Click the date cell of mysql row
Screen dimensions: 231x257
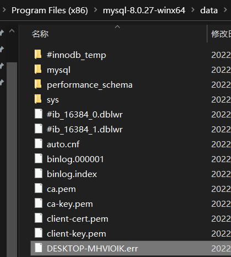tap(221, 70)
